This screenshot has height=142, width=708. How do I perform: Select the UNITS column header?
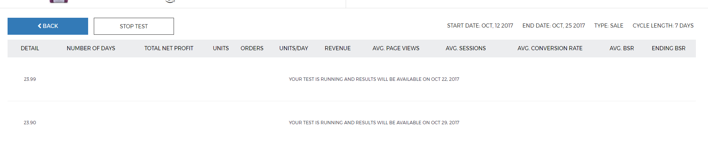click(221, 48)
